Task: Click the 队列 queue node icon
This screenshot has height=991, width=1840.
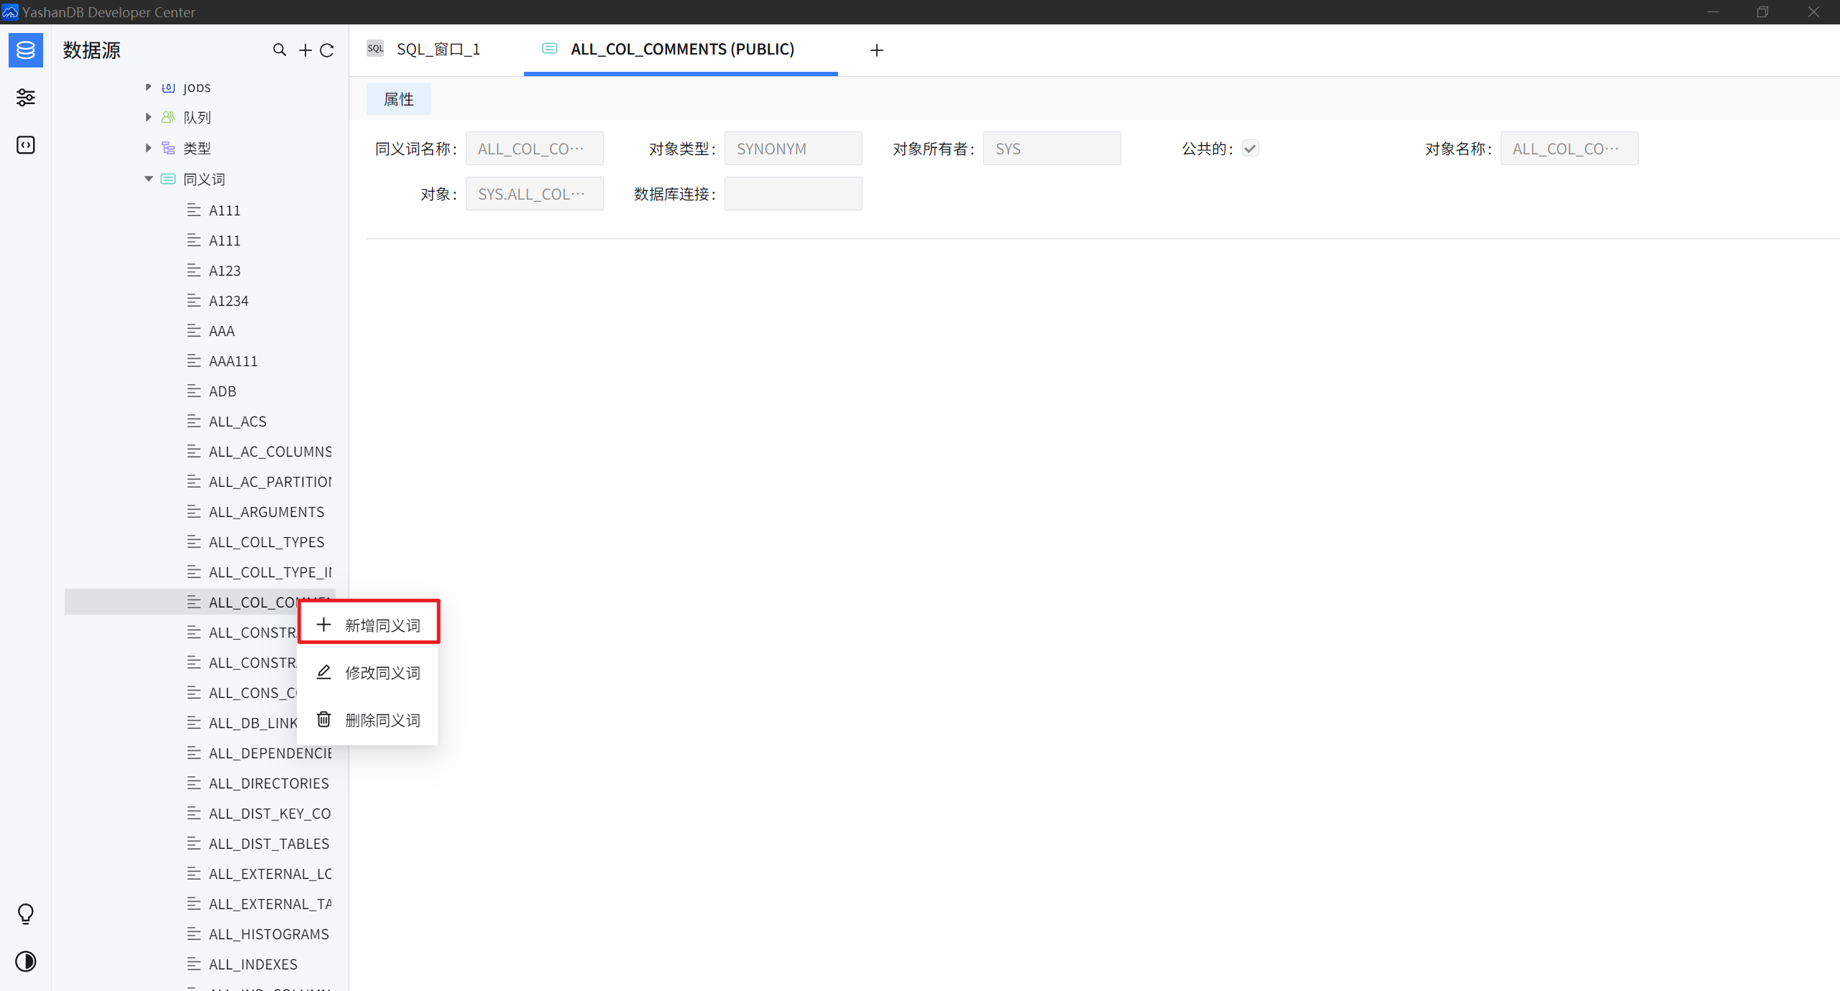Action: [x=168, y=117]
